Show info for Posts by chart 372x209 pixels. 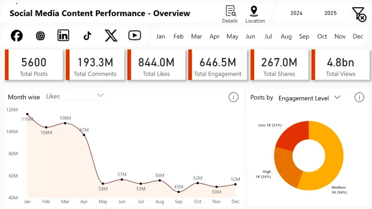(x=359, y=97)
